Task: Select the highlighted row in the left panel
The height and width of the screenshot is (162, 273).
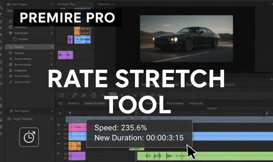Action: click(x=30, y=47)
